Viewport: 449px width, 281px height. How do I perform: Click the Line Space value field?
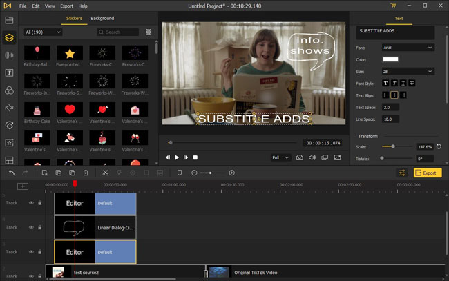[390, 119]
